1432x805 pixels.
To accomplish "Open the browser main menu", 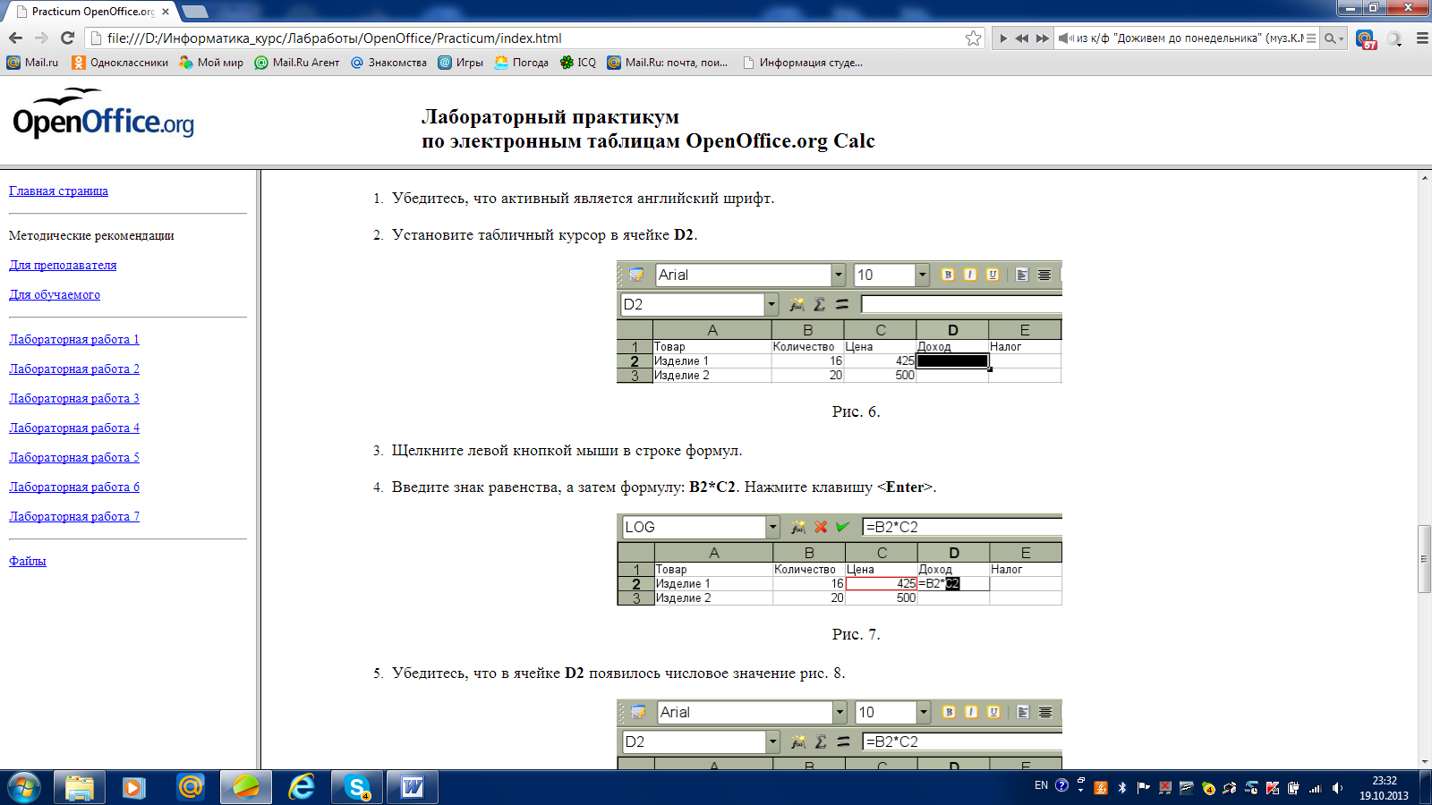I will point(1421,38).
